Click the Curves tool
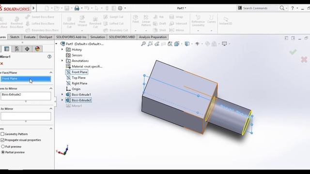The image size is (310, 174). 211,19
